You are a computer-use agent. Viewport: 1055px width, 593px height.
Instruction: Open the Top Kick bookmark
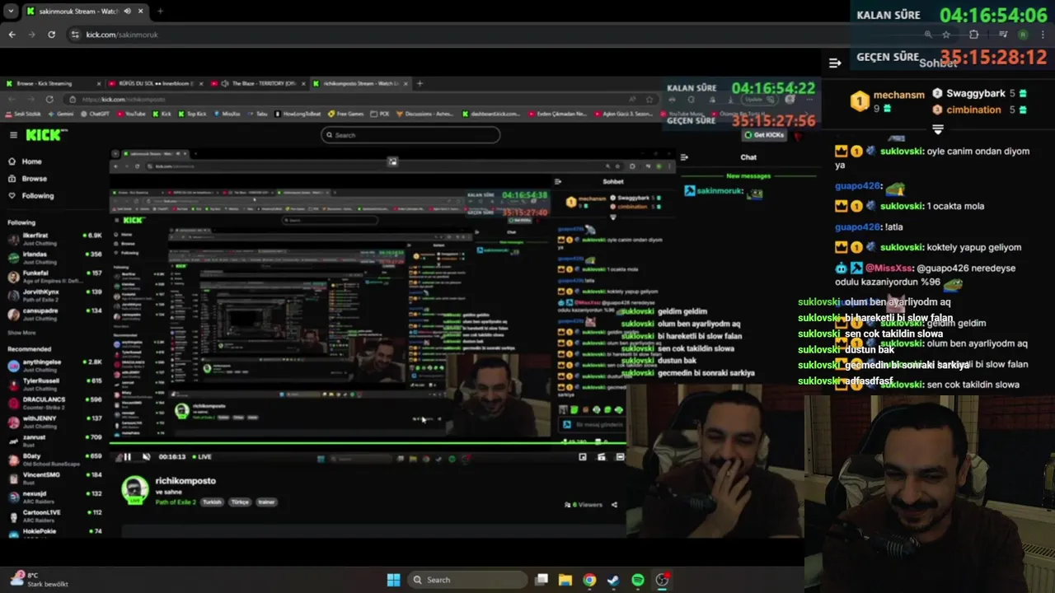coord(192,114)
